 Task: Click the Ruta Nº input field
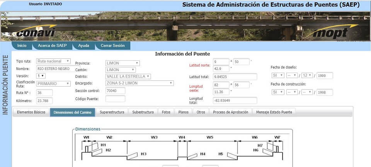(x=44, y=93)
